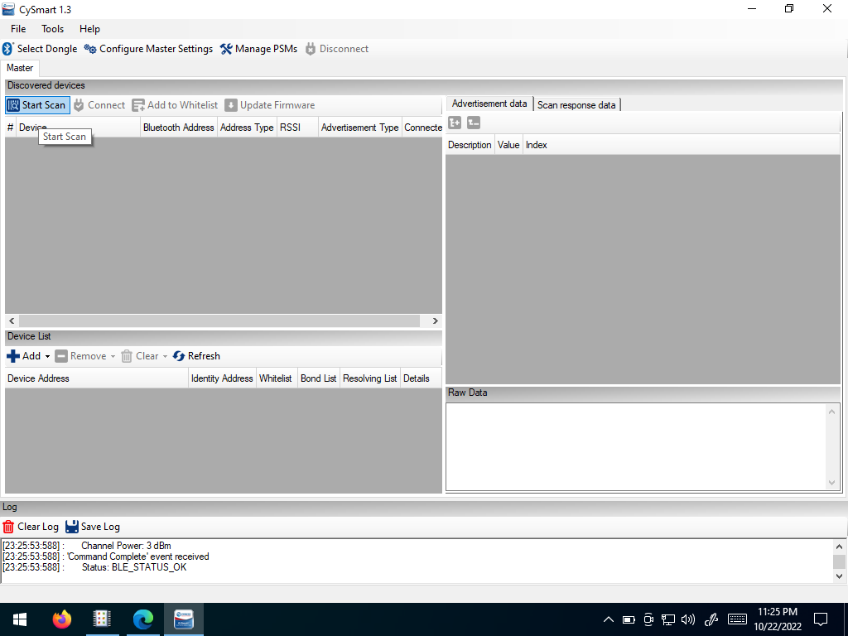
Task: Open the Remove dropdown arrow
Action: 113,356
